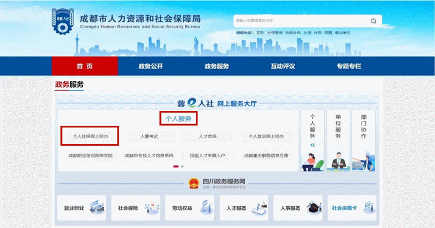The image size is (435, 228).
Task: Click the 四川政务服务网 title text
Action: 224,181
